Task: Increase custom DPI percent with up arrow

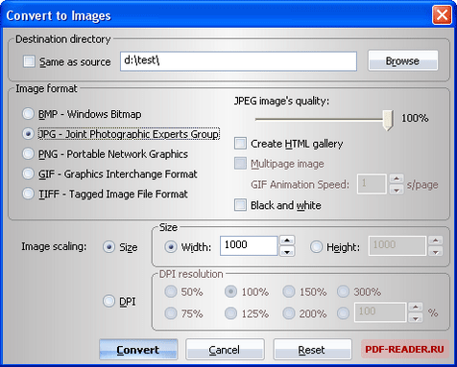Action: [416, 308]
